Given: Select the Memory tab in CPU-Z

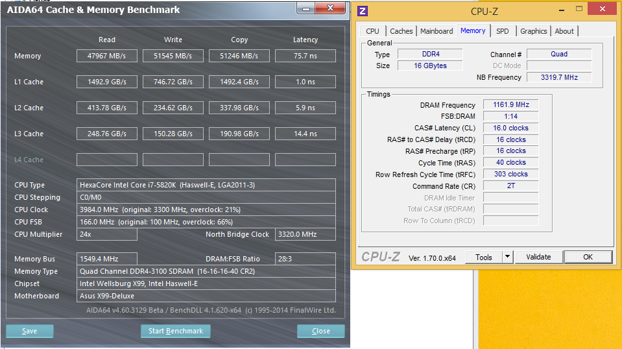Looking at the screenshot, I should [473, 30].
